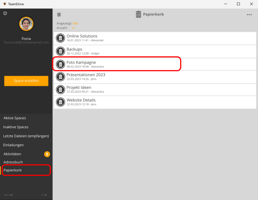Switch to Inaktive Spaces

16,127
